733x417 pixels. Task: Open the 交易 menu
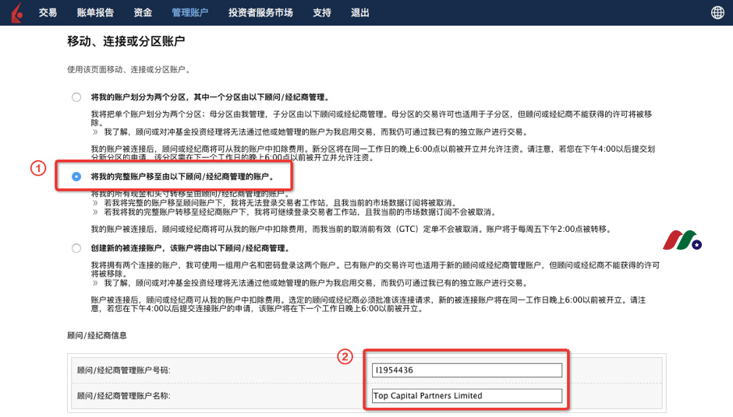pyautogui.click(x=48, y=12)
